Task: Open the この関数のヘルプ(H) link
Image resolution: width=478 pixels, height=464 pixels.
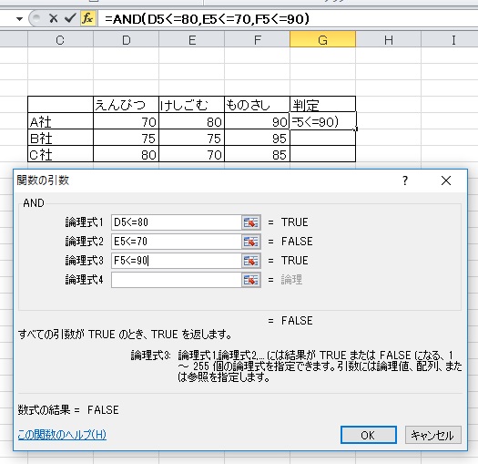Action: [x=62, y=435]
